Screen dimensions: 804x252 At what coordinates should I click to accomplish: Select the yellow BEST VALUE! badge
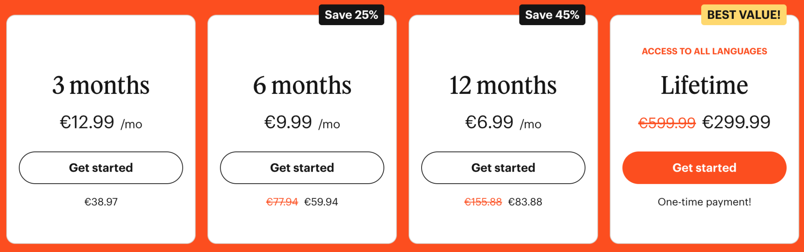744,15
